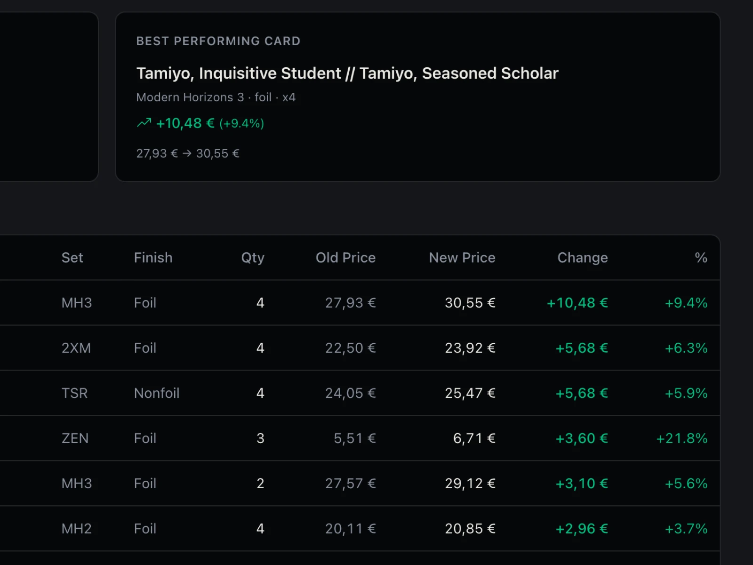The width and height of the screenshot is (753, 565).
Task: Sort by the Old Price column header
Action: [x=345, y=258]
